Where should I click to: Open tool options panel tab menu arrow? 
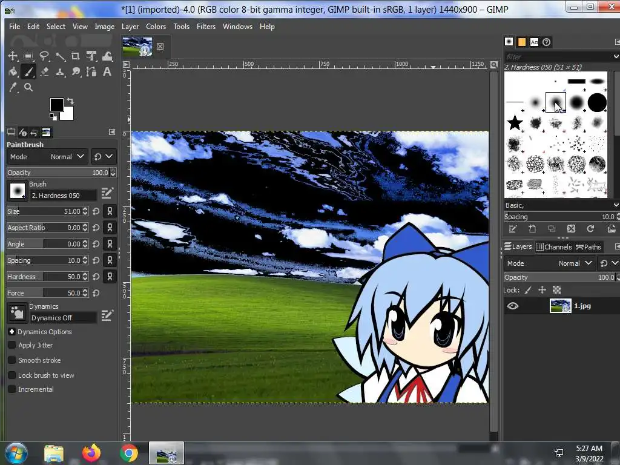(x=112, y=132)
